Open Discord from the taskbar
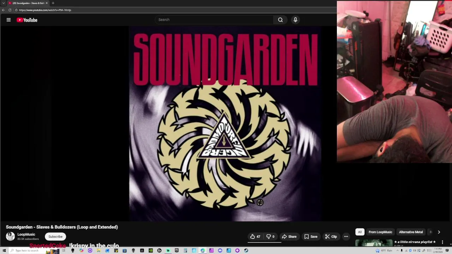Viewport: 452px width, 254px height. pyautogui.click(x=220, y=250)
